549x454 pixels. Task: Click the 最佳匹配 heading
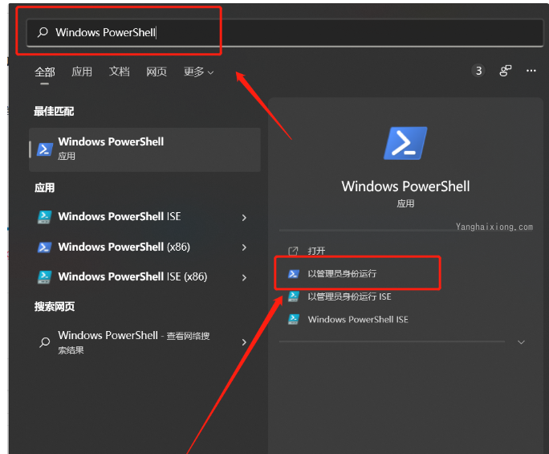click(x=54, y=112)
